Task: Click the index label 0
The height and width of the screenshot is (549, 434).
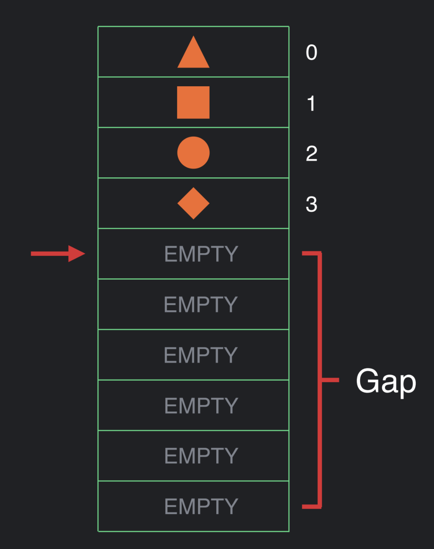Action: (x=311, y=52)
